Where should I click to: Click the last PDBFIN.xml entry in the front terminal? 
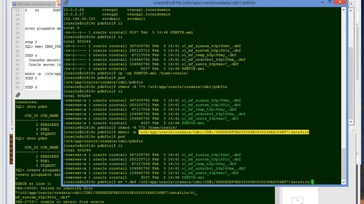(x=193, y=177)
